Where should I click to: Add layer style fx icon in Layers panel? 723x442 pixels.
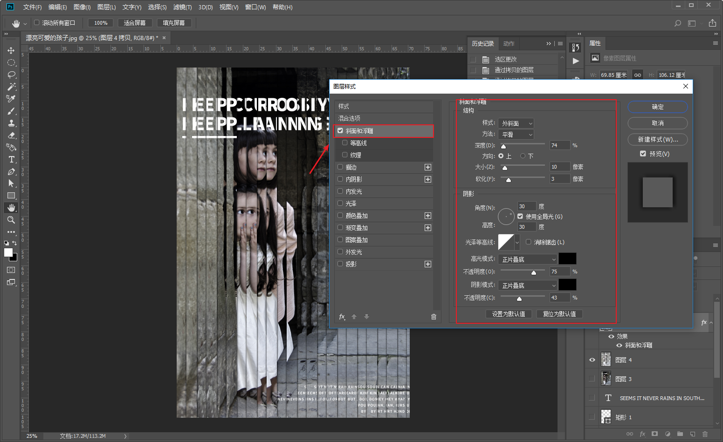pyautogui.click(x=642, y=434)
